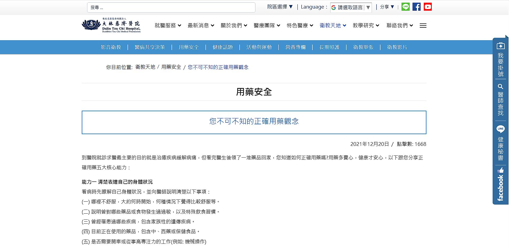Open the facebook sidebar thumbs-up tab
509x248 pixels.
[x=500, y=185]
